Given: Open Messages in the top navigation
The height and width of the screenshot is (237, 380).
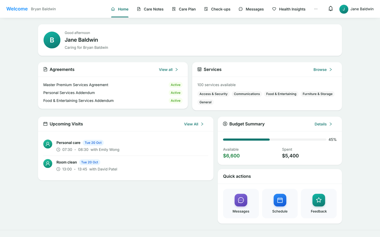Looking at the screenshot, I should tap(251, 9).
